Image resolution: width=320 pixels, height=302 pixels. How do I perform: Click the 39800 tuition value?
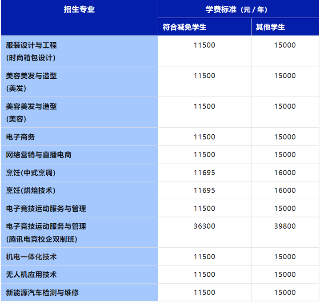[285, 226]
